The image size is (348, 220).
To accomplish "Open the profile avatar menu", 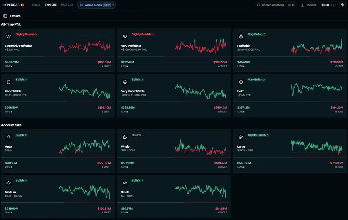I will coord(342,5).
